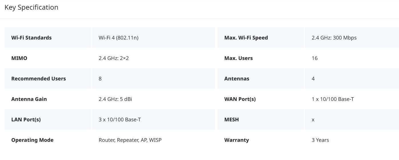This screenshot has height=160, width=399.
Task: Click the 2.4 GHz: 300 Mbps value
Action: pos(334,38)
